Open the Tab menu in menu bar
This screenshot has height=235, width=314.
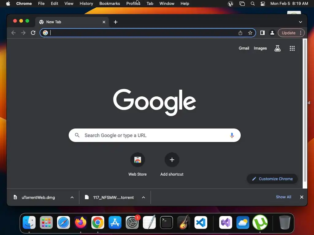150,4
